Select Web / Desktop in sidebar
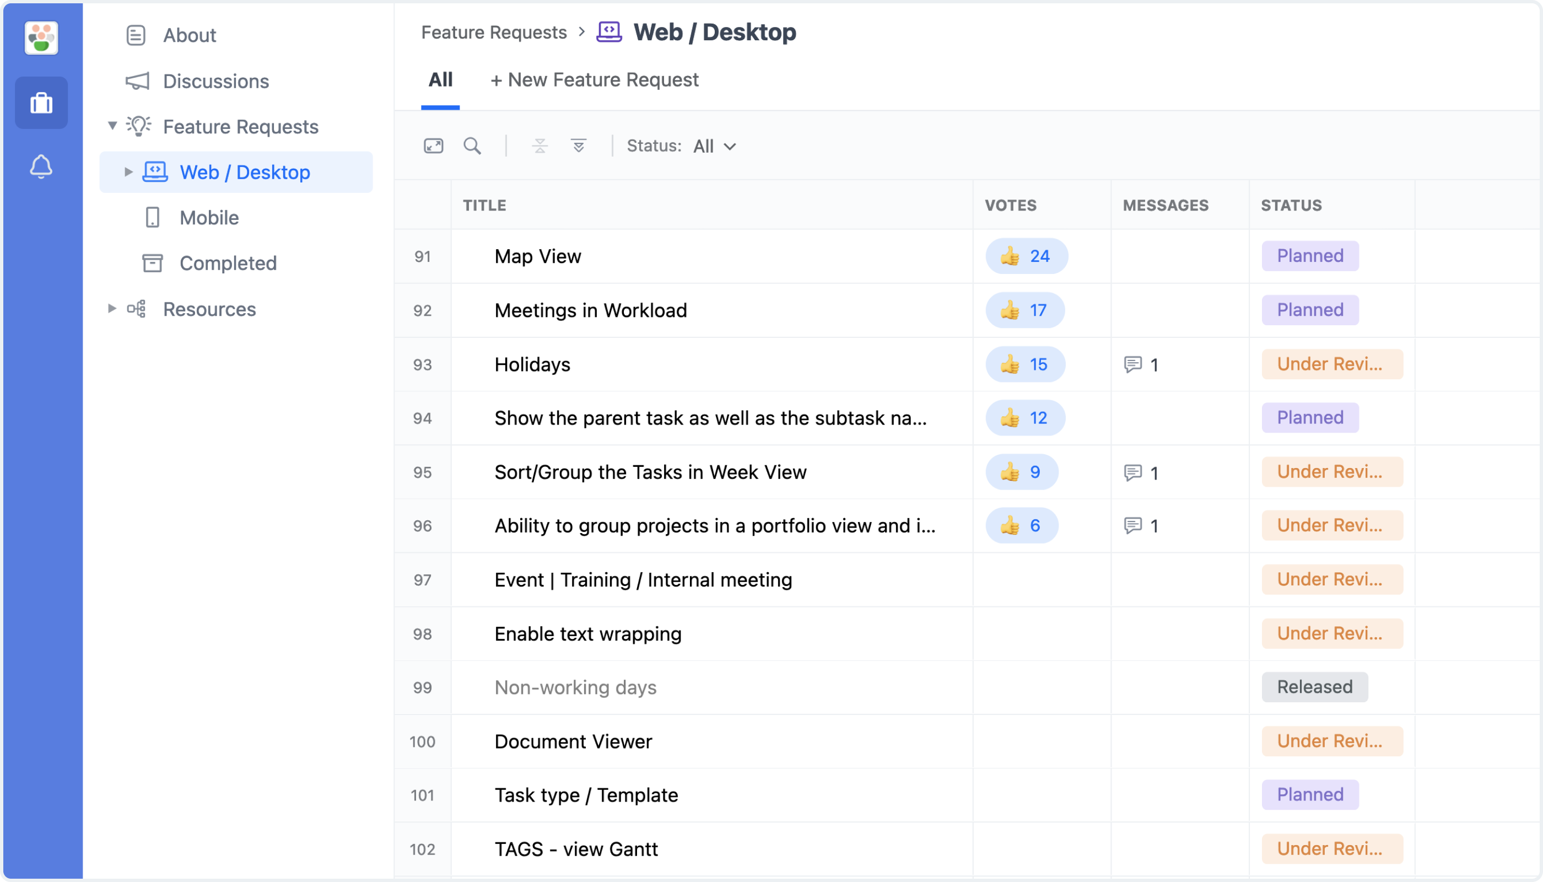The image size is (1543, 882). 236,172
